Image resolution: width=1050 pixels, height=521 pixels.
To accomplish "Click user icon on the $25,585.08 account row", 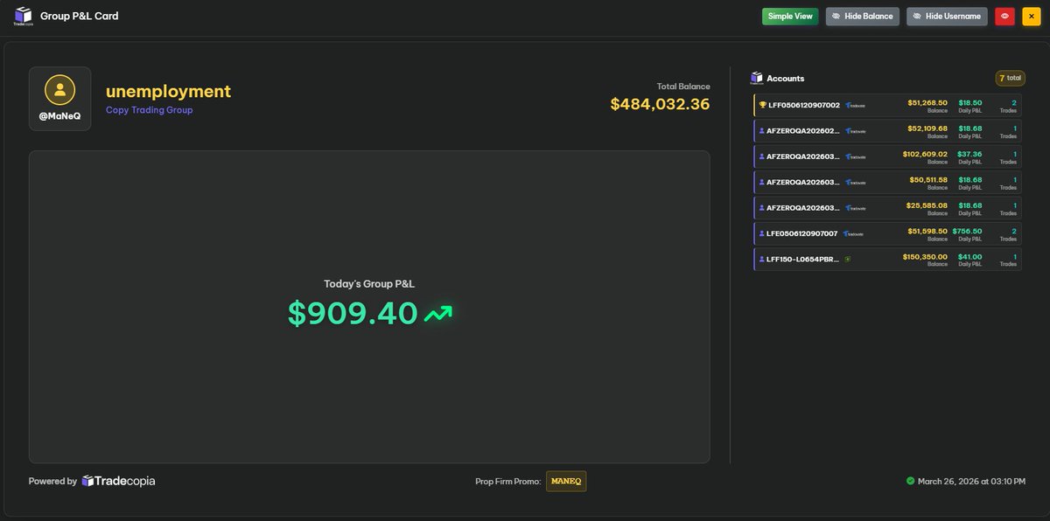I will coord(762,208).
